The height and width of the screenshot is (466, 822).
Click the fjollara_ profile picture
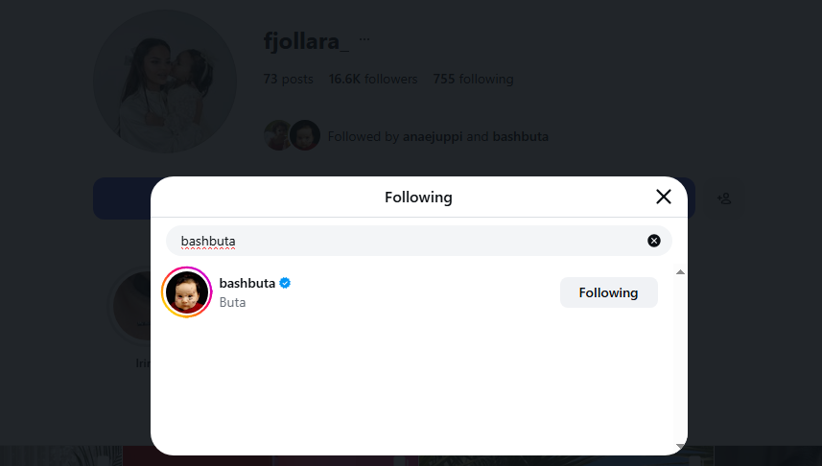point(165,82)
